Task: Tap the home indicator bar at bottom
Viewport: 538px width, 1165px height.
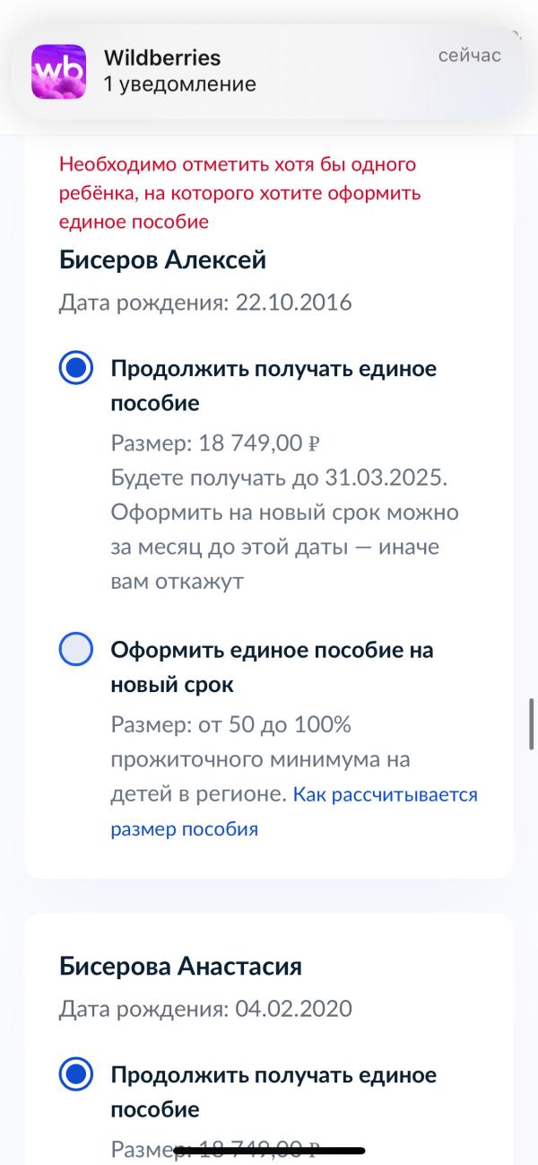Action: coord(269,1150)
